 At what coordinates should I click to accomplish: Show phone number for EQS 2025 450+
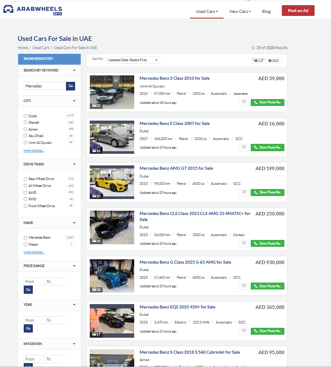tap(268, 331)
